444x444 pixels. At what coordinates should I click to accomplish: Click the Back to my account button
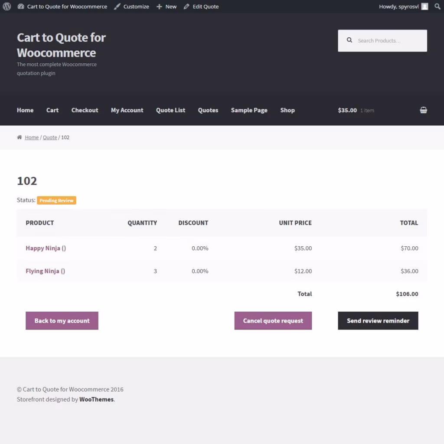(62, 320)
